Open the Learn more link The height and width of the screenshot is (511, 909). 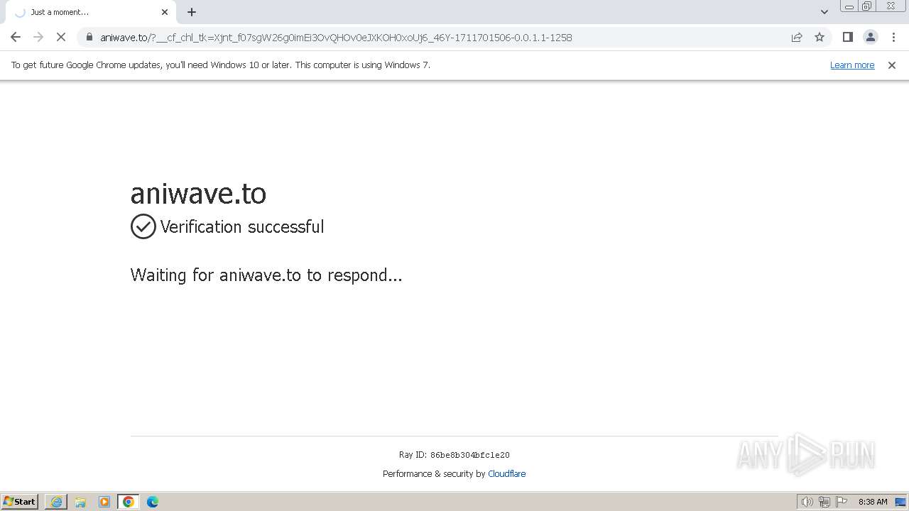[x=852, y=65]
